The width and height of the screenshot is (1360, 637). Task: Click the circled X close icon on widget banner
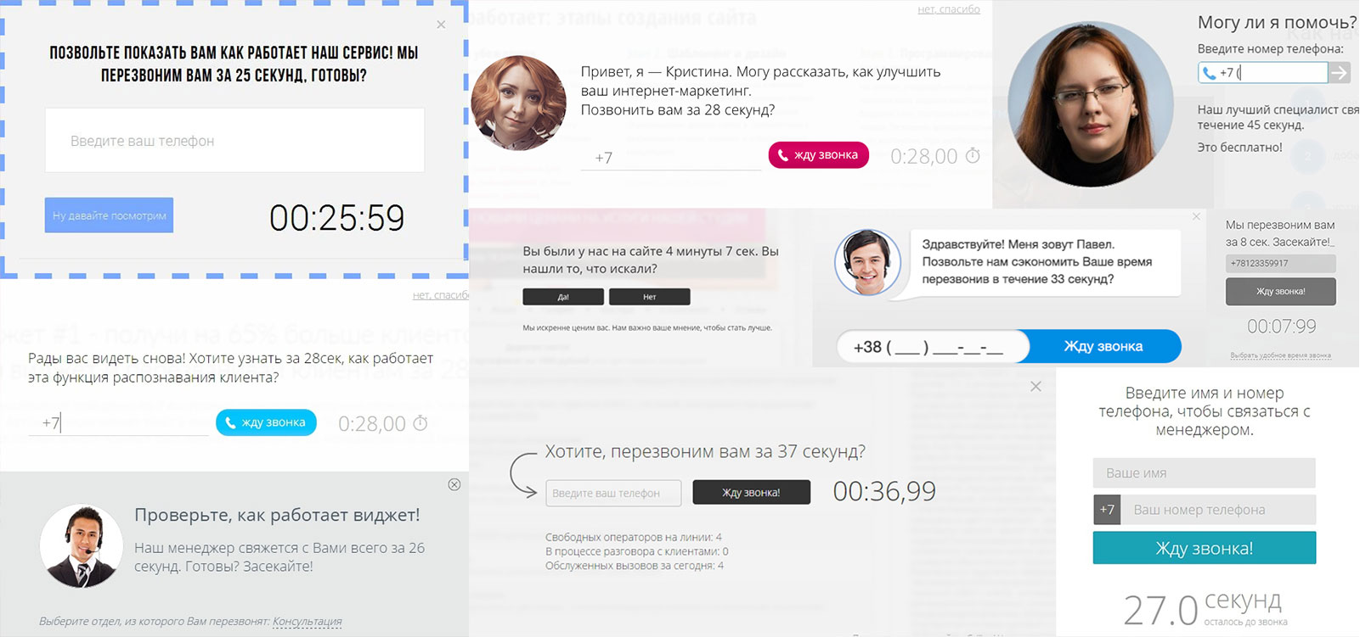pyautogui.click(x=454, y=484)
